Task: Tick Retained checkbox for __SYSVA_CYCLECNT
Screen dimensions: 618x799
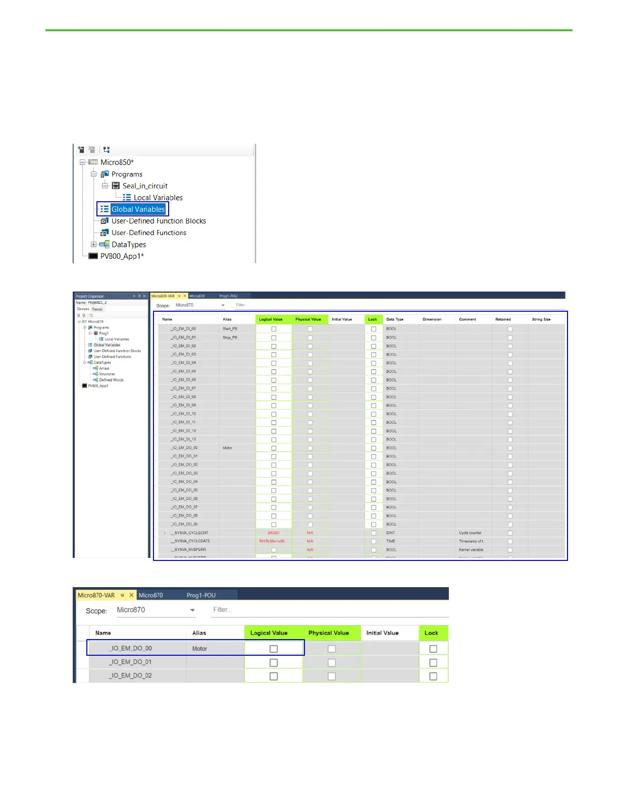Action: point(510,533)
